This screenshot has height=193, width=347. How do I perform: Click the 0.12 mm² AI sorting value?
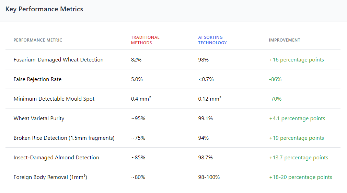(x=210, y=99)
